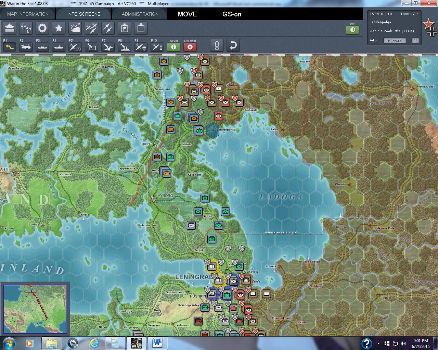
Task: Open the clipboard with flag report icon
Action: pyautogui.click(x=125, y=28)
